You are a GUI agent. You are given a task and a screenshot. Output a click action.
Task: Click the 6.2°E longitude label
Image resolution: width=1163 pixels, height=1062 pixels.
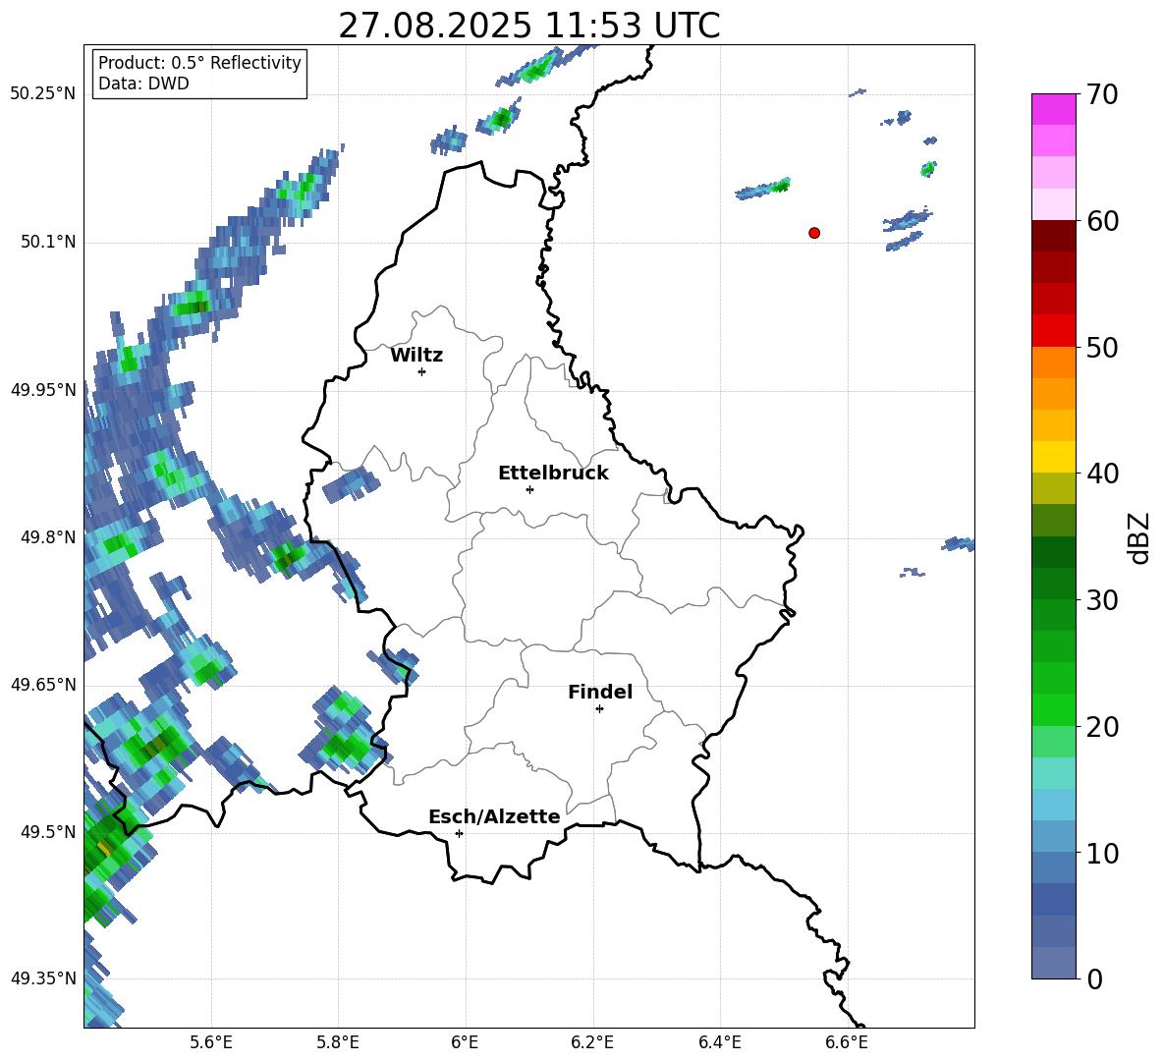[592, 1042]
